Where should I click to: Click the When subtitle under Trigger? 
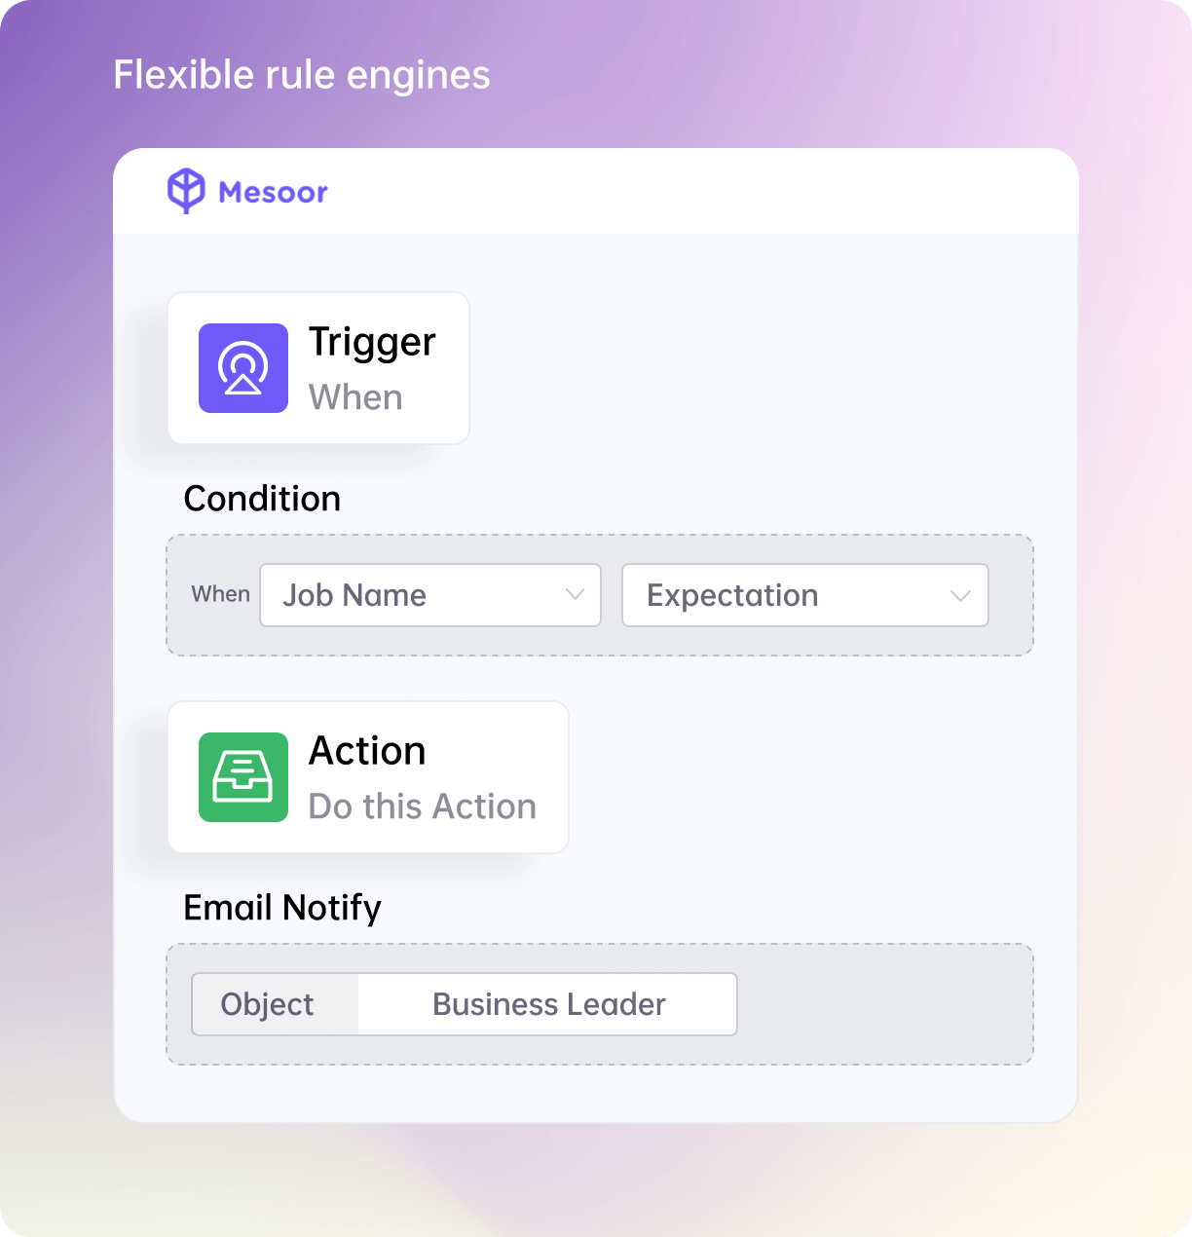[355, 397]
